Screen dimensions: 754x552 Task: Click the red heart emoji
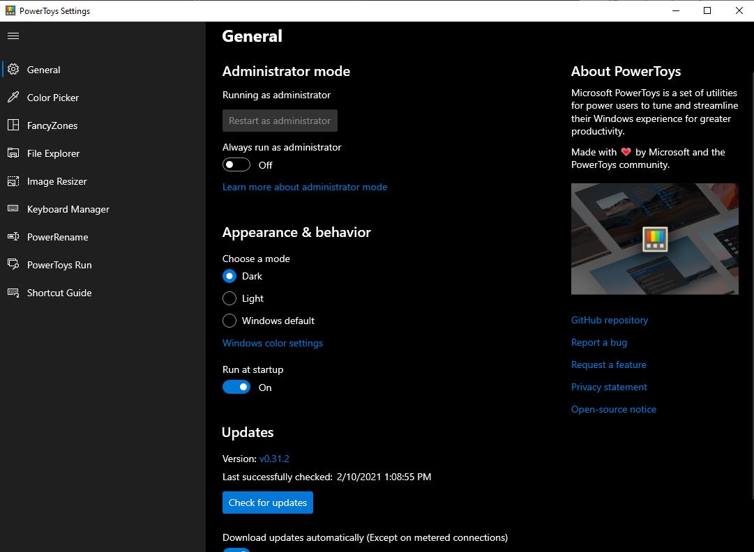coord(626,152)
